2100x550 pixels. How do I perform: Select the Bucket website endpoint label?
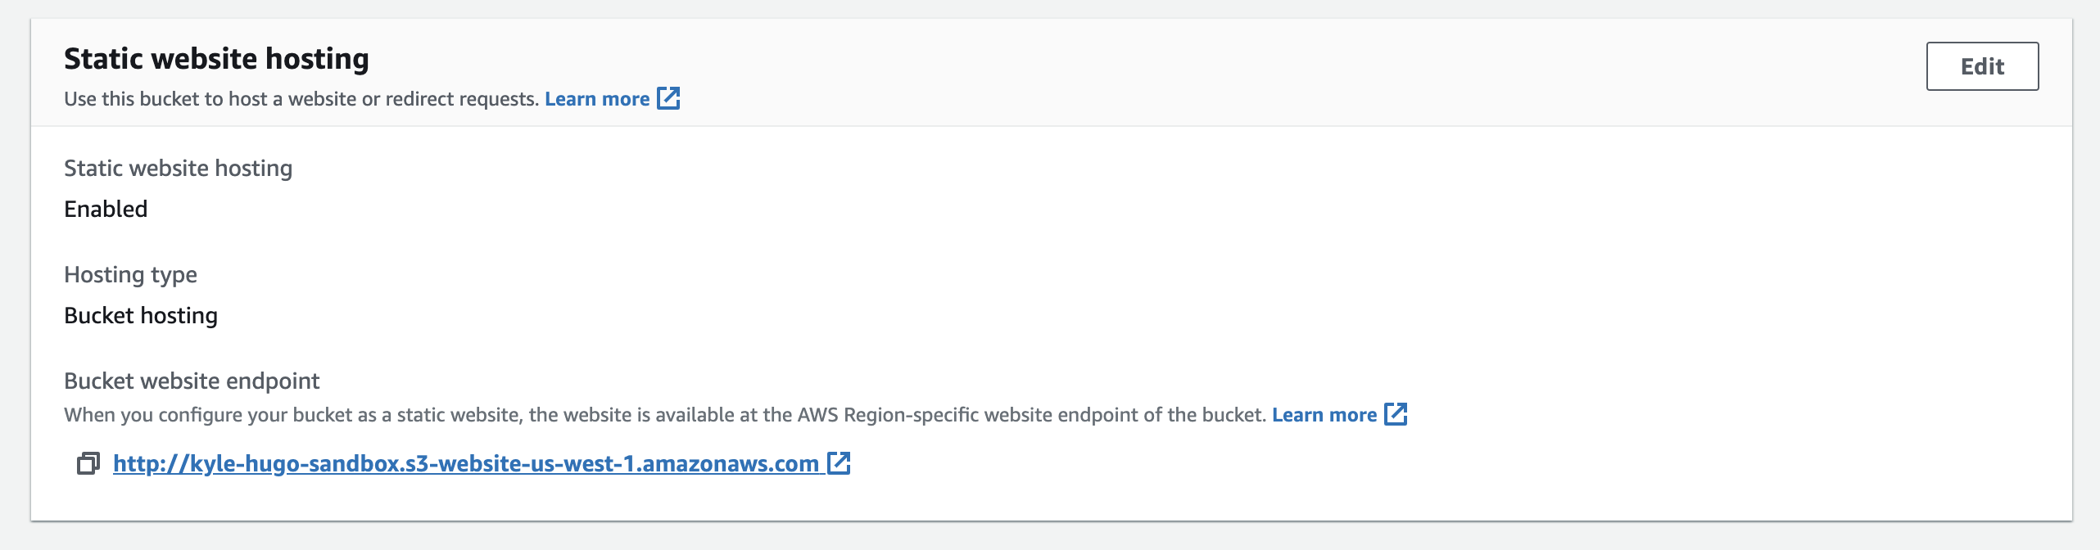(x=192, y=381)
